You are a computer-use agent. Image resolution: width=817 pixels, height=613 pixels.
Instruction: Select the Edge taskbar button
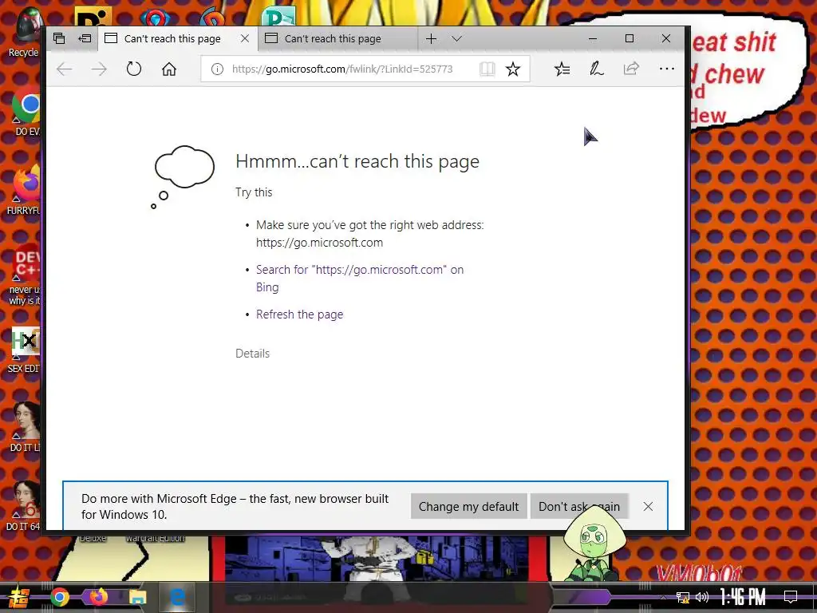point(177,597)
